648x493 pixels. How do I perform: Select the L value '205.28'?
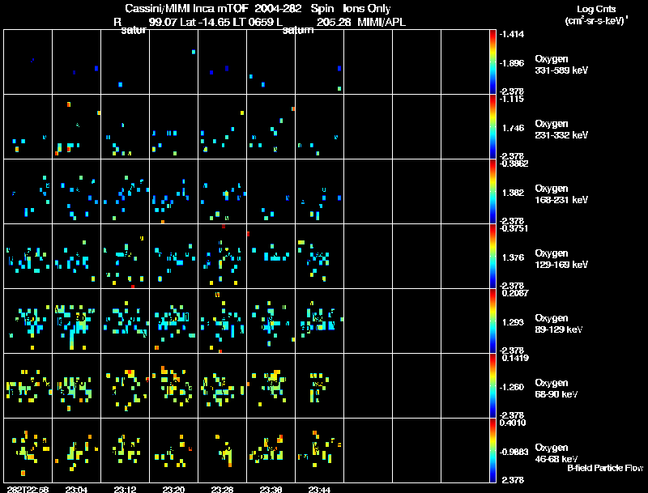(334, 23)
